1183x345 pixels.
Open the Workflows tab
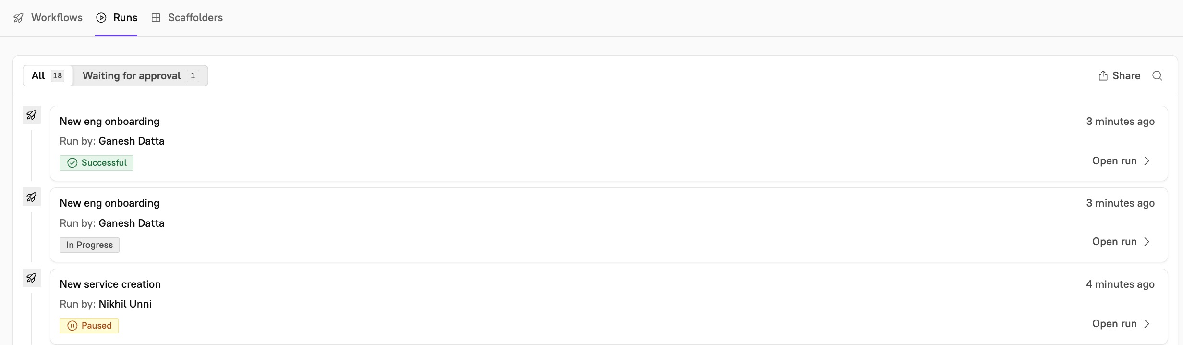[56, 18]
